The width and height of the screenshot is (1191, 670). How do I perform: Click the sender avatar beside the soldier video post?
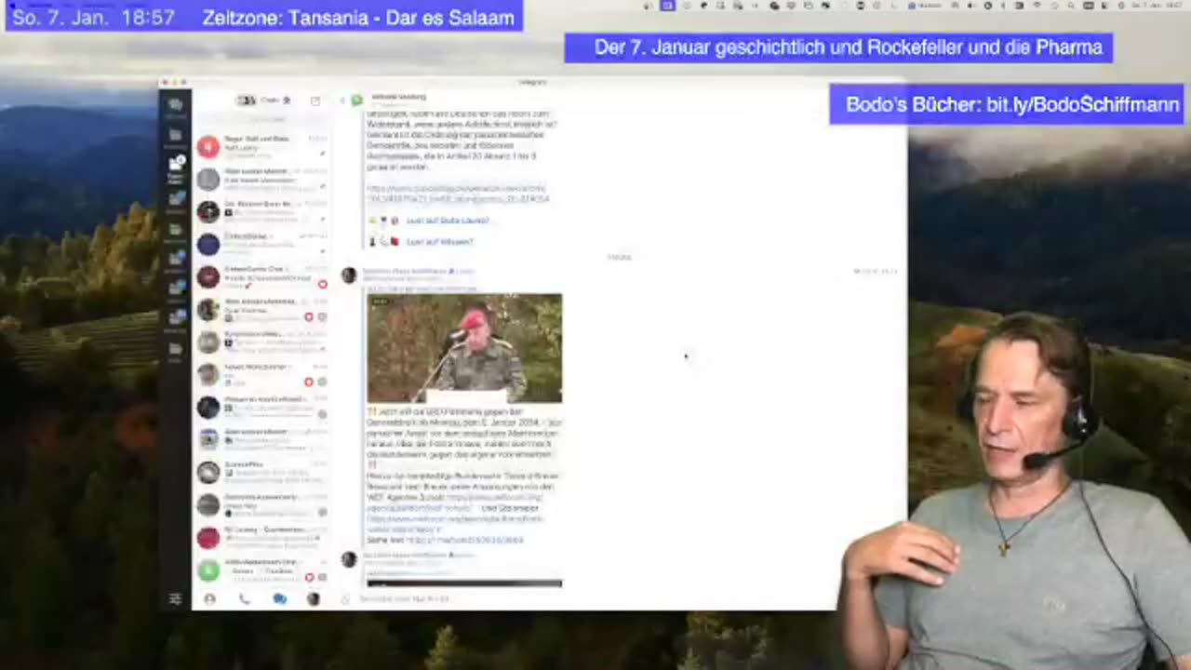(349, 275)
